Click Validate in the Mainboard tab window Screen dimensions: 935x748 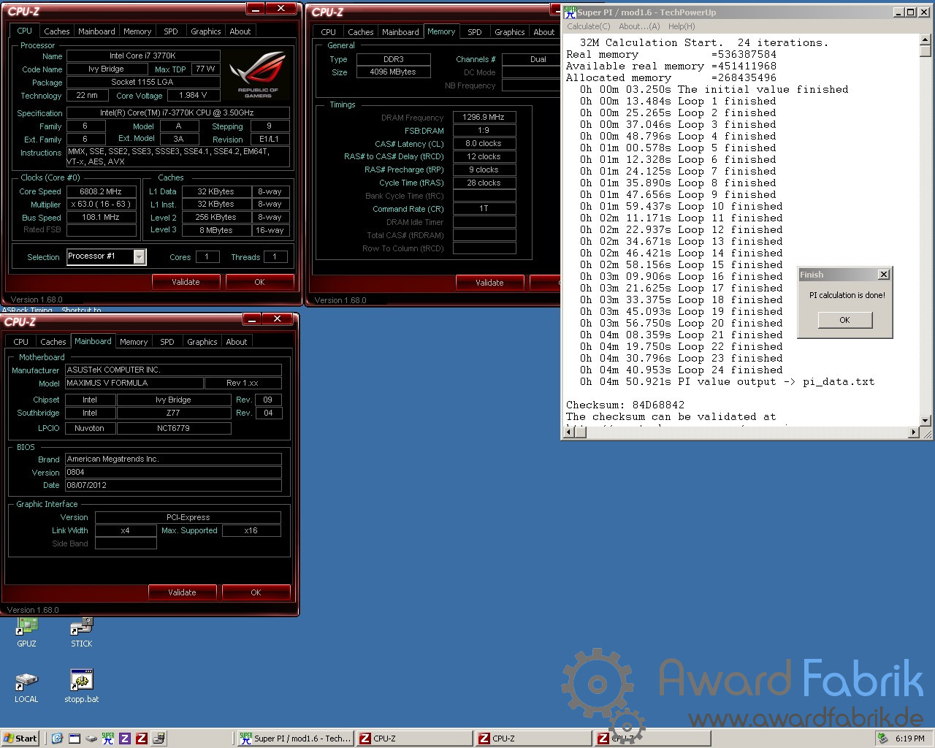coord(182,592)
